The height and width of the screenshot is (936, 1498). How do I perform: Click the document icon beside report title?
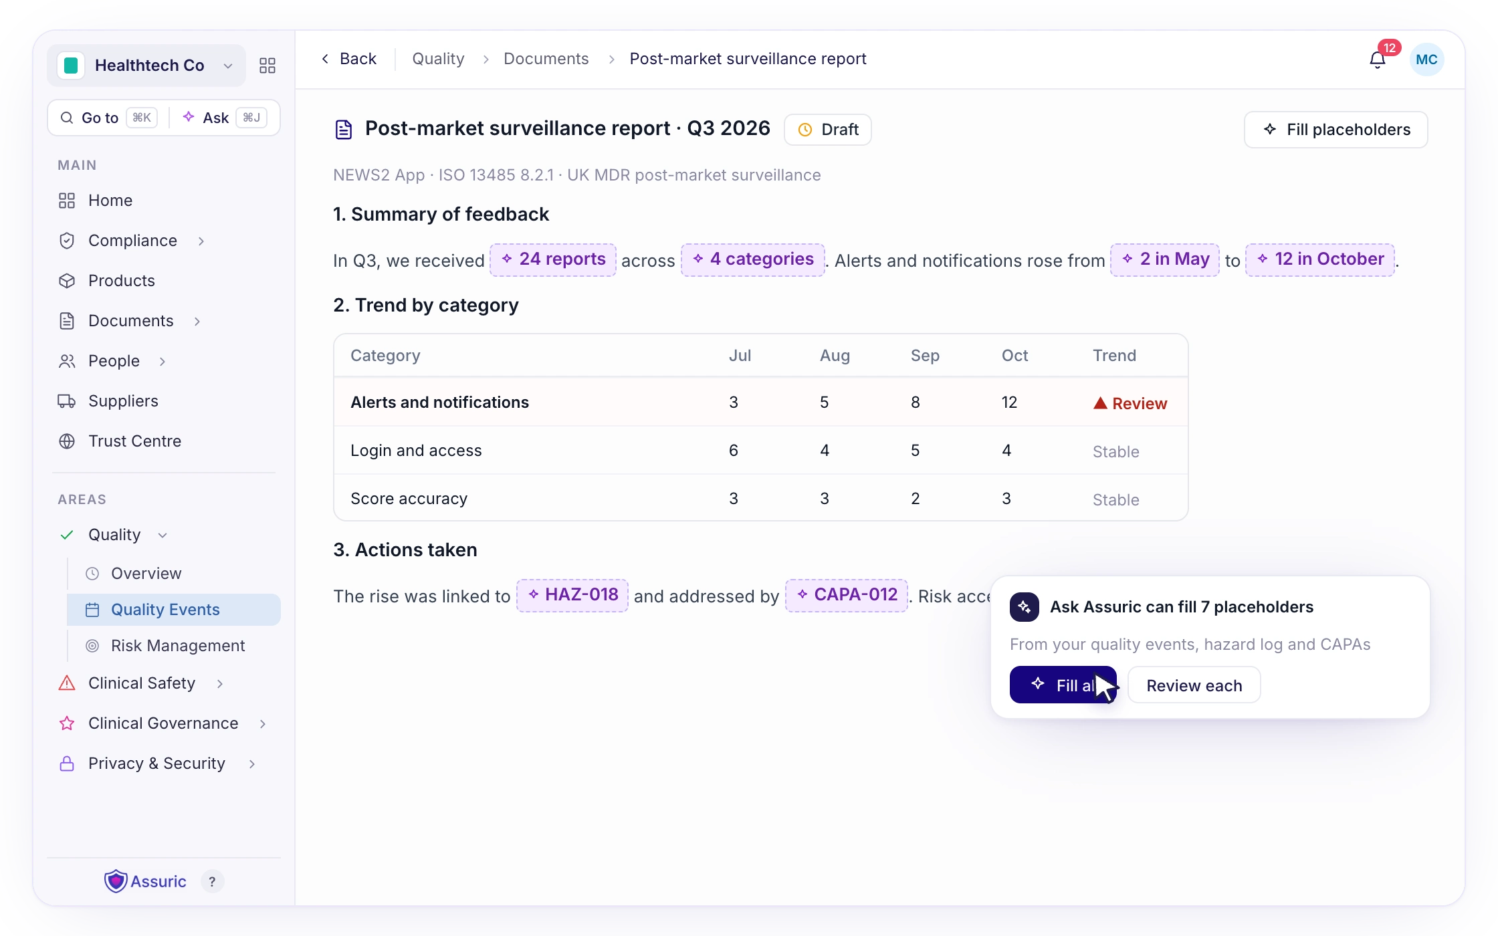[x=344, y=129]
